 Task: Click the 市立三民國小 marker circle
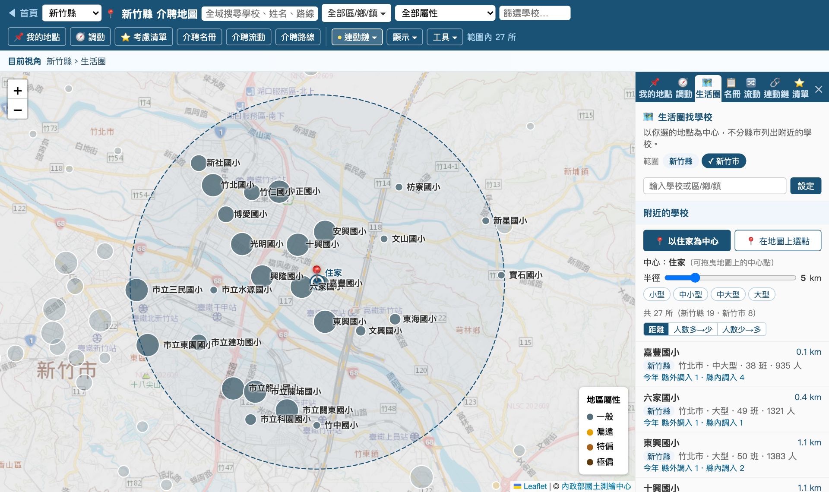[137, 290]
